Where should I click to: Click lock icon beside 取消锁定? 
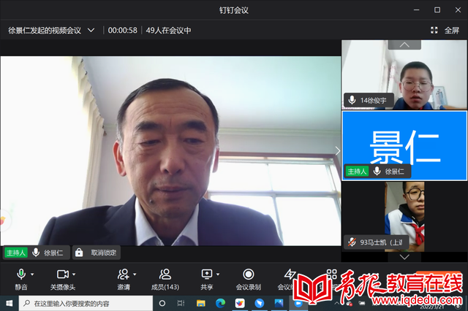79,253
